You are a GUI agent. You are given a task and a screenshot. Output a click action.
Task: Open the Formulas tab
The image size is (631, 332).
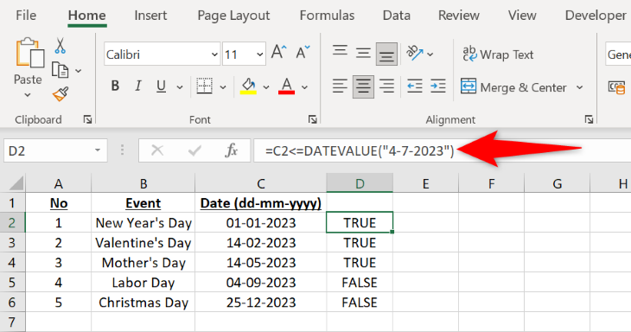click(327, 16)
